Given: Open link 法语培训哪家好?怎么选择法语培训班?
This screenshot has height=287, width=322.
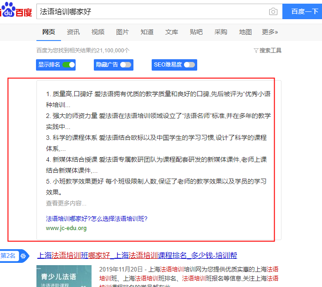Looking at the screenshot, I should point(97,219).
